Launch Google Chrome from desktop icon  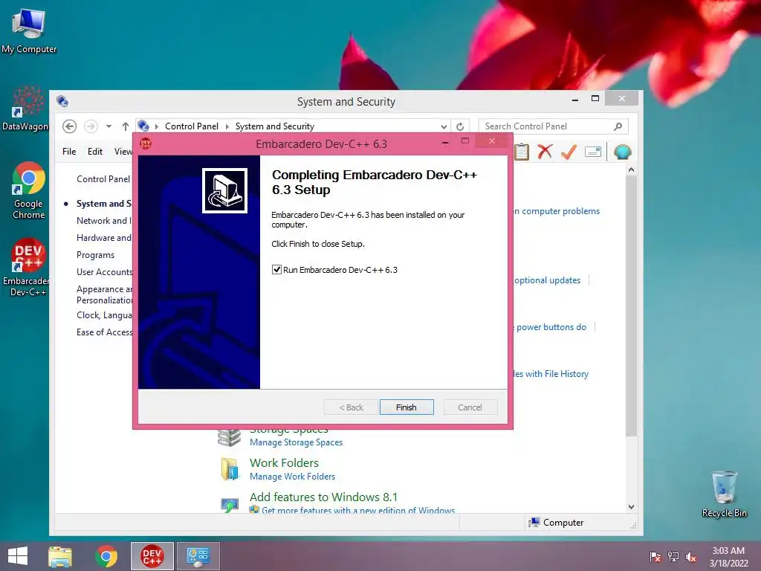click(29, 190)
